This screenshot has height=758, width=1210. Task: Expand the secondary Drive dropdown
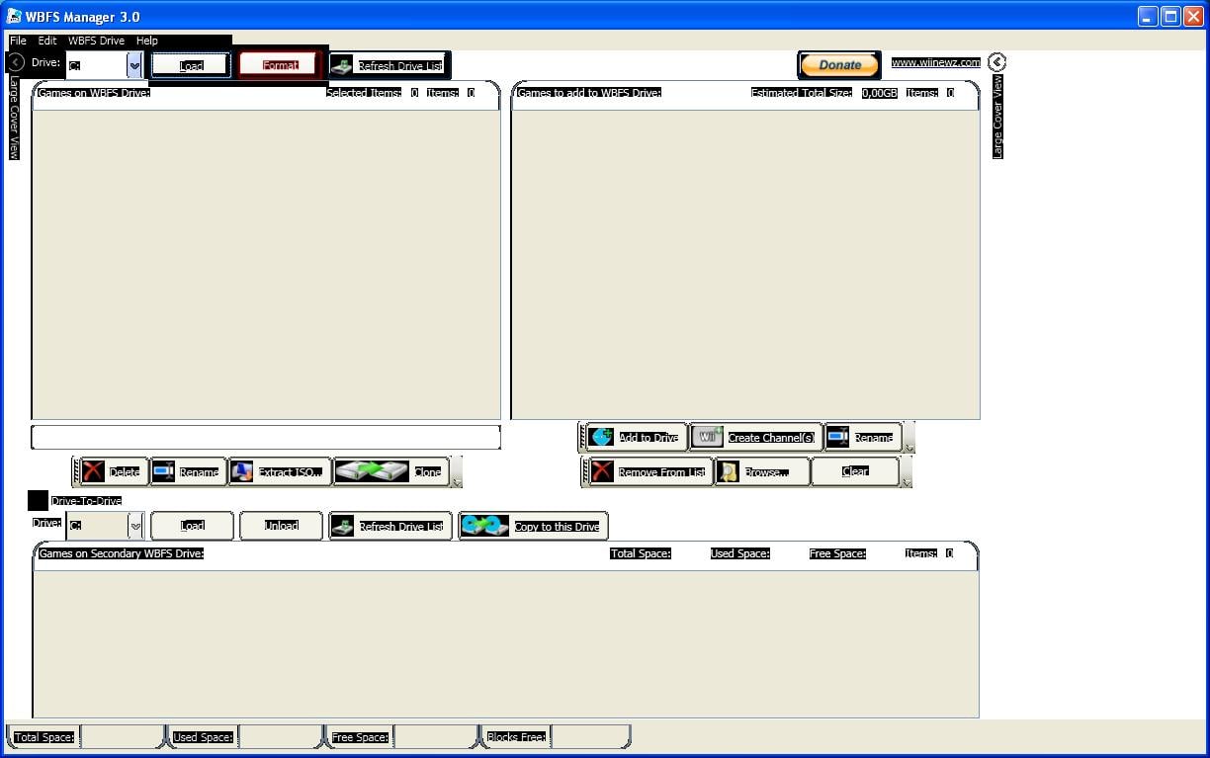click(135, 526)
